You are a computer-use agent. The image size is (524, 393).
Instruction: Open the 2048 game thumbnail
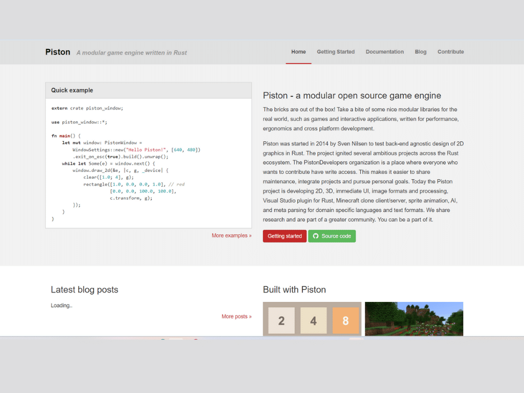click(x=312, y=319)
